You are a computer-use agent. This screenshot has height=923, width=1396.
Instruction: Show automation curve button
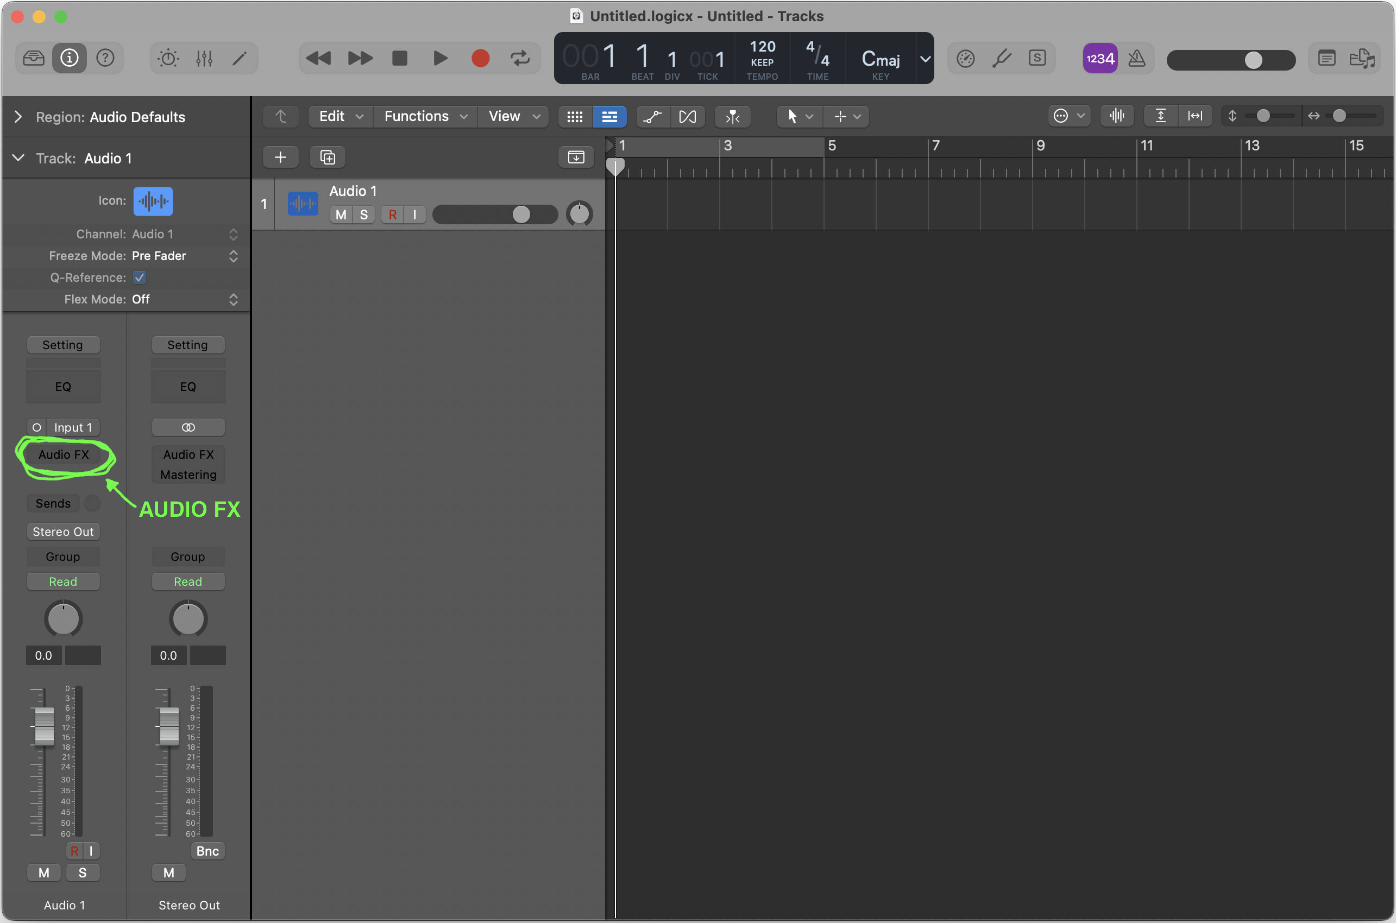point(652,116)
